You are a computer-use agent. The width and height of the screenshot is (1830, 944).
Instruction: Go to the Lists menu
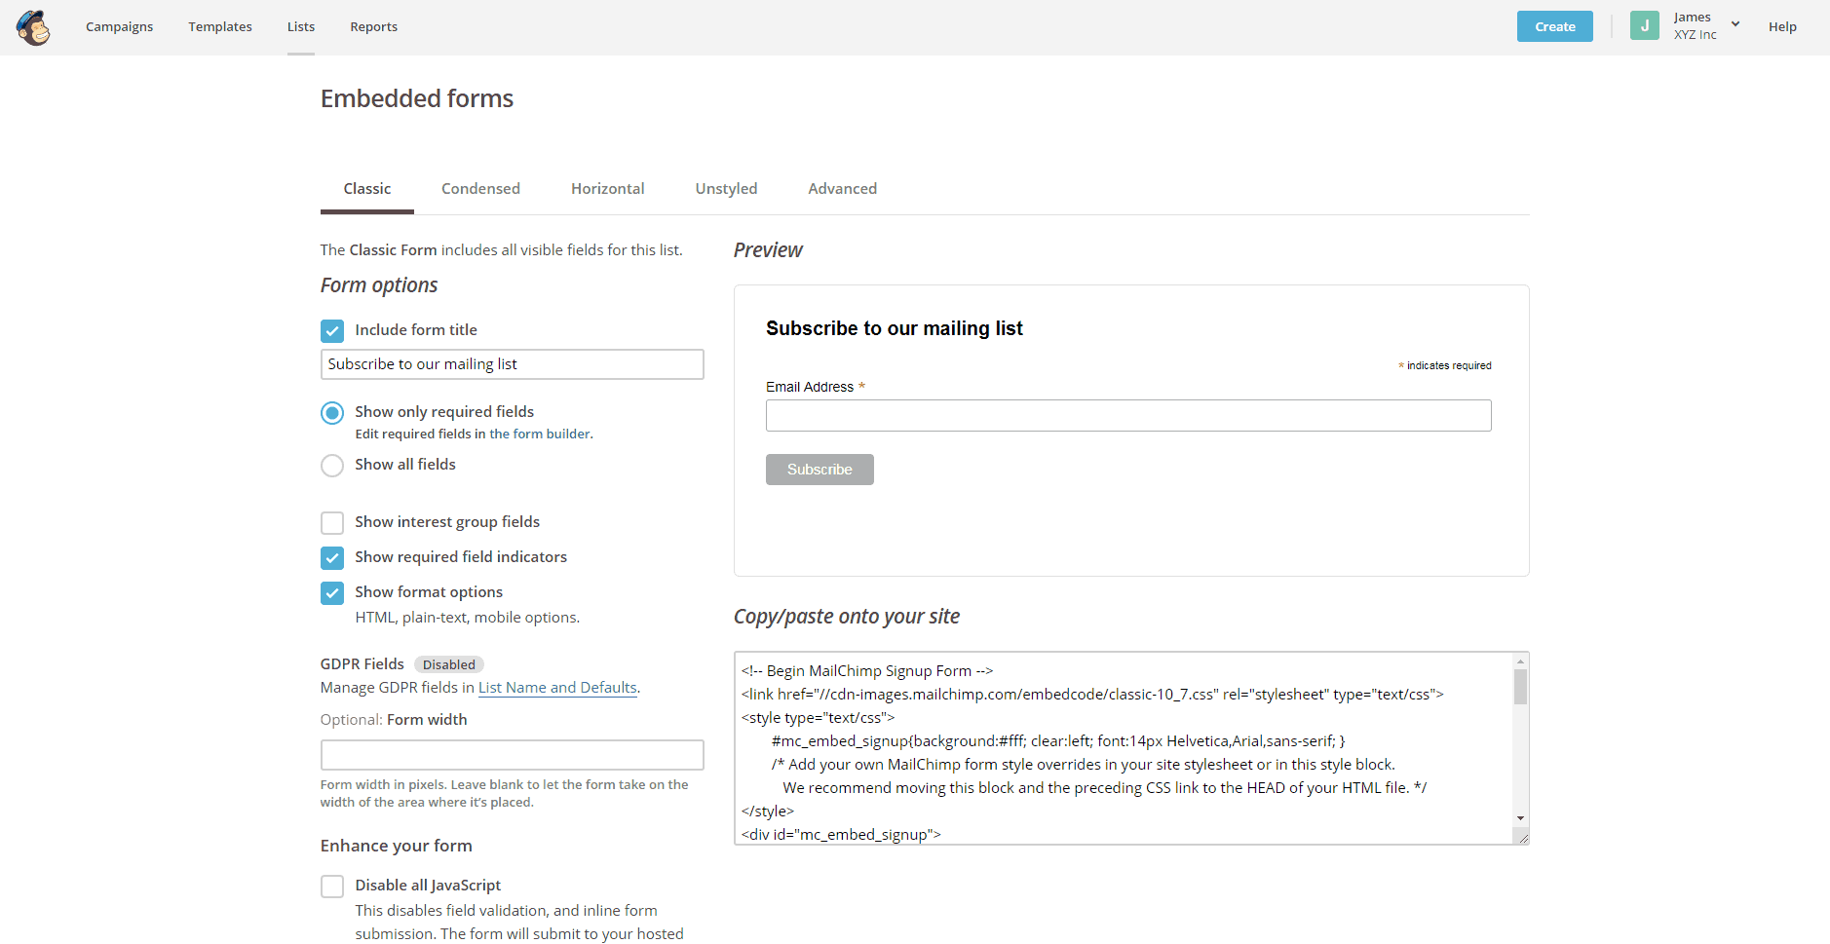click(301, 27)
